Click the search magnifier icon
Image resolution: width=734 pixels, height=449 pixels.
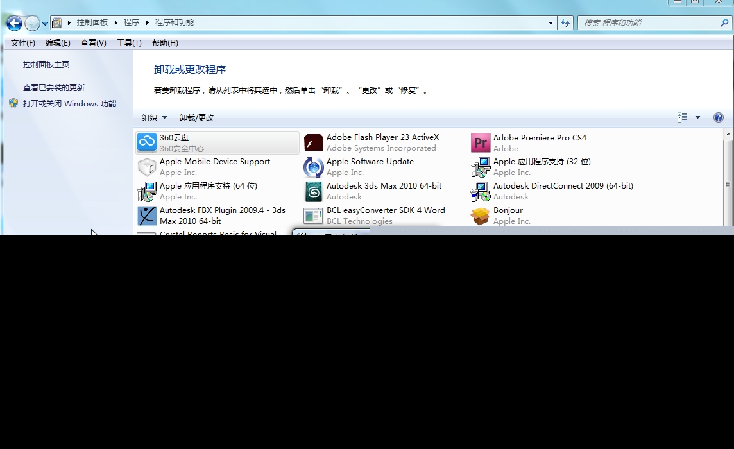[x=724, y=22]
